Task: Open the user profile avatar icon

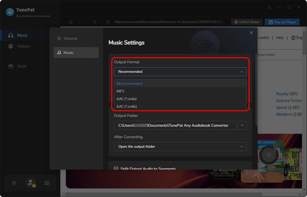Action: (31, 183)
